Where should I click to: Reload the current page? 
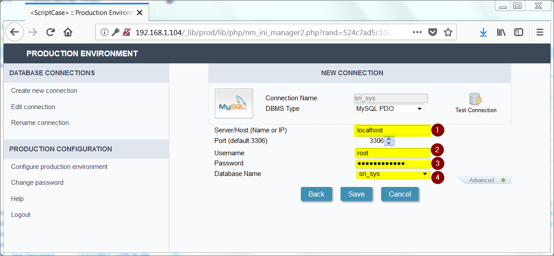(x=50, y=32)
